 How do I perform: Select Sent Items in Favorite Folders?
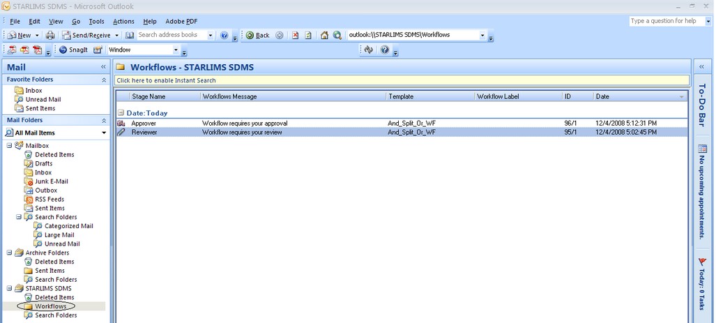coord(40,108)
